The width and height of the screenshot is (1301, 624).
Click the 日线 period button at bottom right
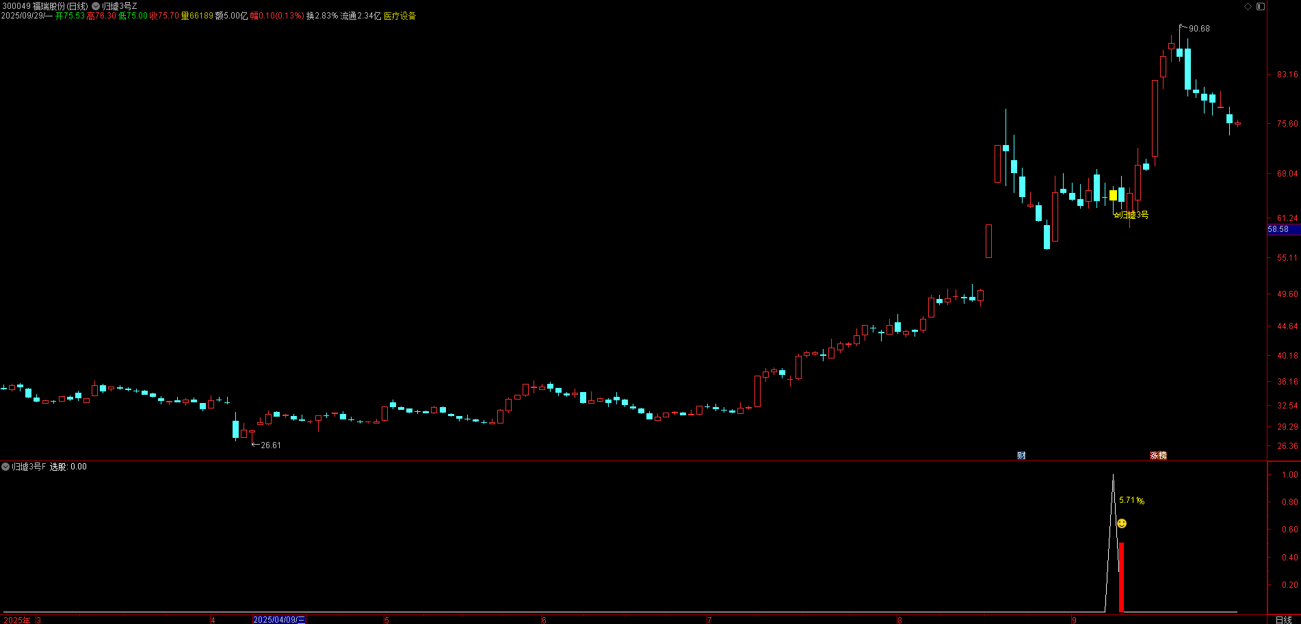[1283, 620]
